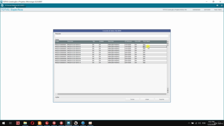
Task: Click the horizontal scrollbar of the grid
Action: (x=112, y=94)
